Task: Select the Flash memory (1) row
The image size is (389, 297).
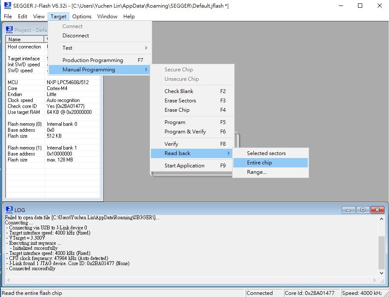Action: [53, 148]
